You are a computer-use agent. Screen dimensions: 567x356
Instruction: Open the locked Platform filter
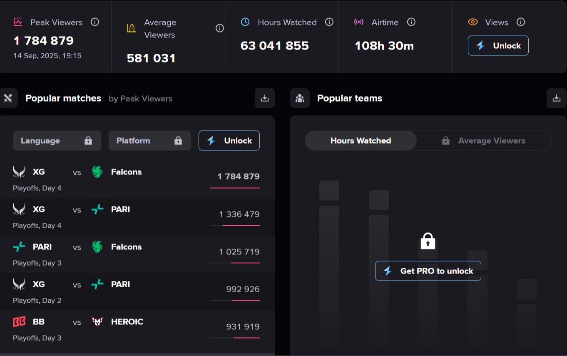click(149, 141)
